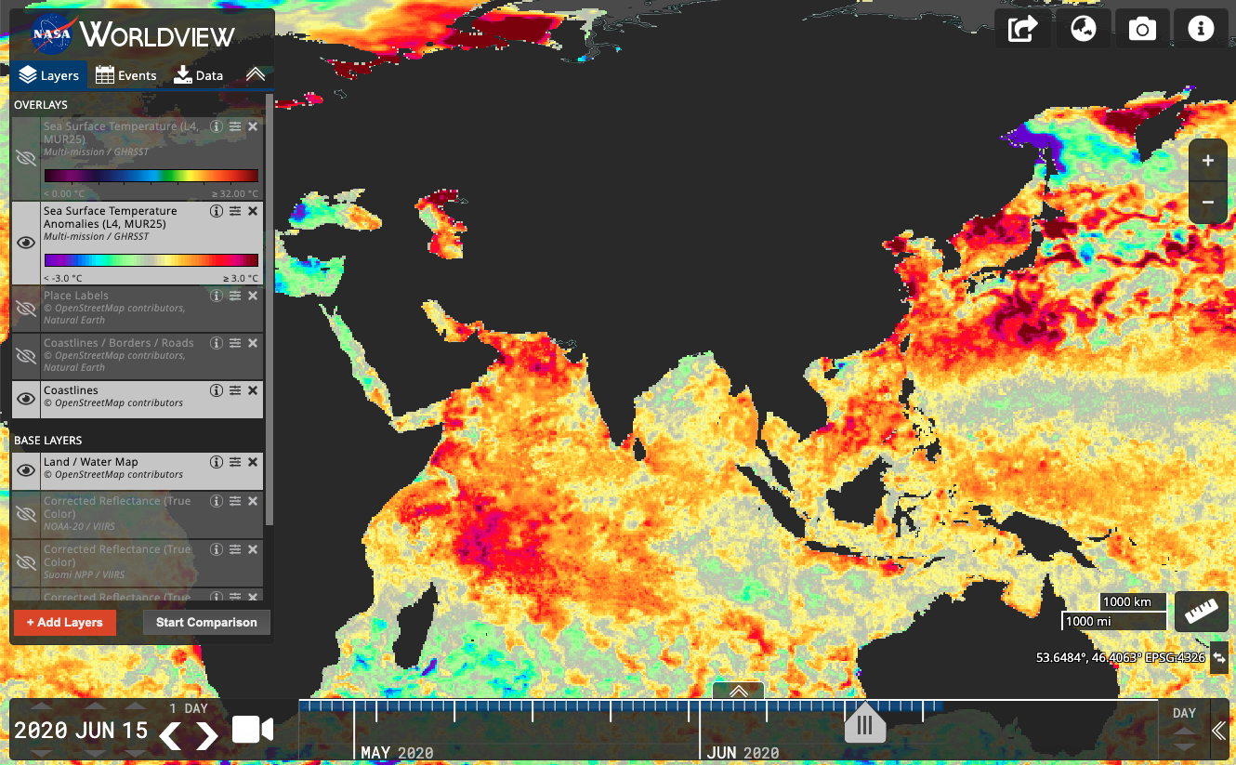
Task: Open info for NOAA-20 Corrected Reflectance layer
Action: coord(217,501)
